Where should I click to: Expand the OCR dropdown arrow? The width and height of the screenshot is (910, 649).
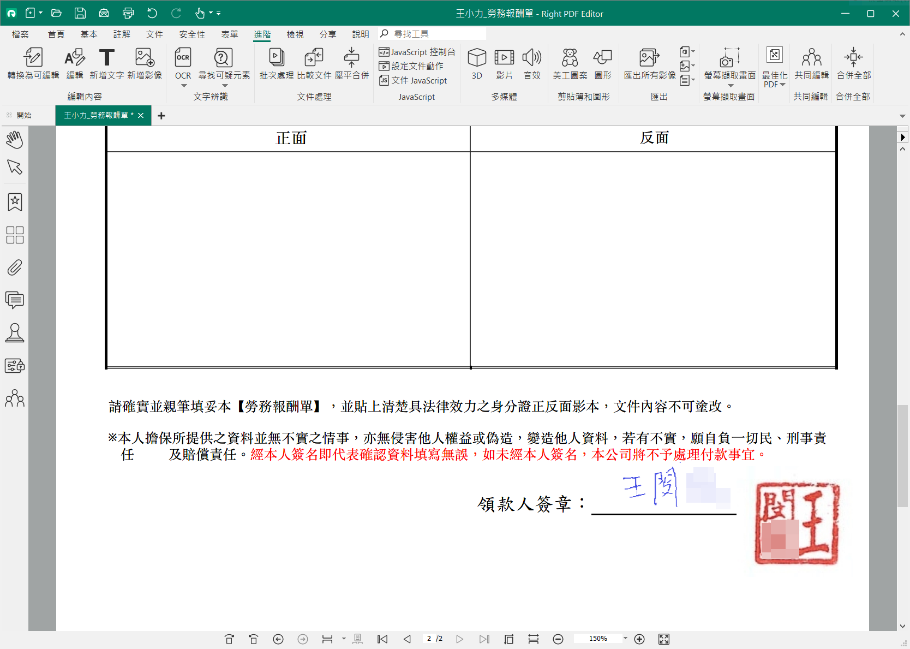pyautogui.click(x=183, y=86)
